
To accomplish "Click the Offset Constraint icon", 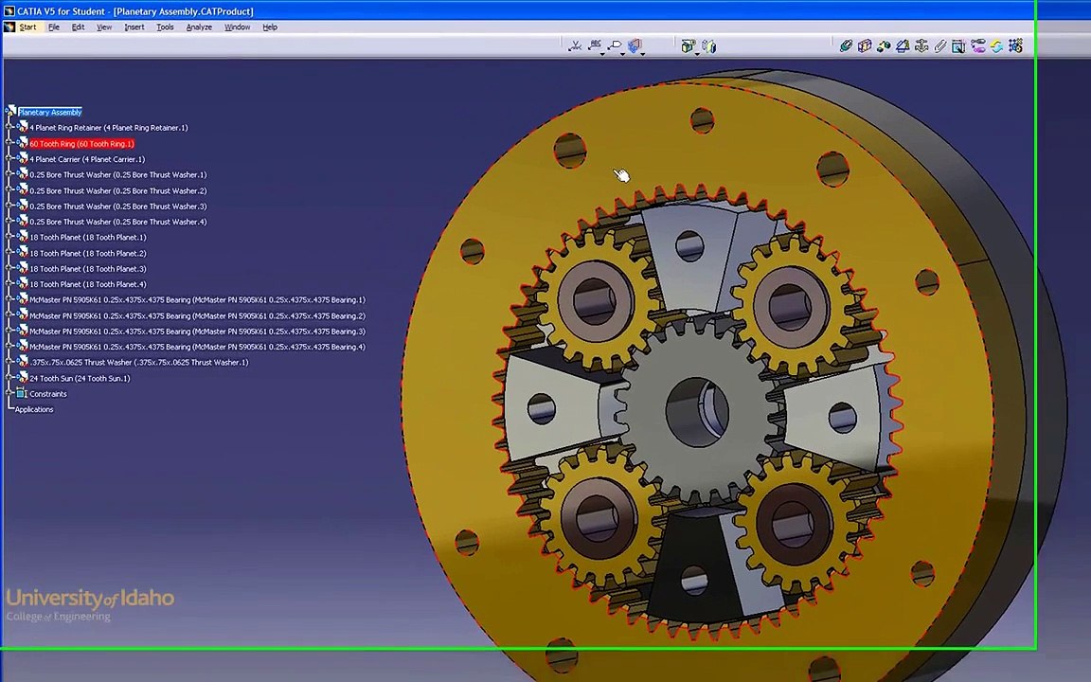I will pos(884,45).
